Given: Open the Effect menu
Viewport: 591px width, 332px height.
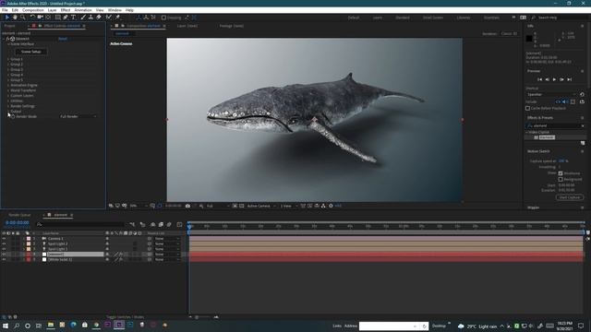Looking at the screenshot, I should tap(66, 10).
